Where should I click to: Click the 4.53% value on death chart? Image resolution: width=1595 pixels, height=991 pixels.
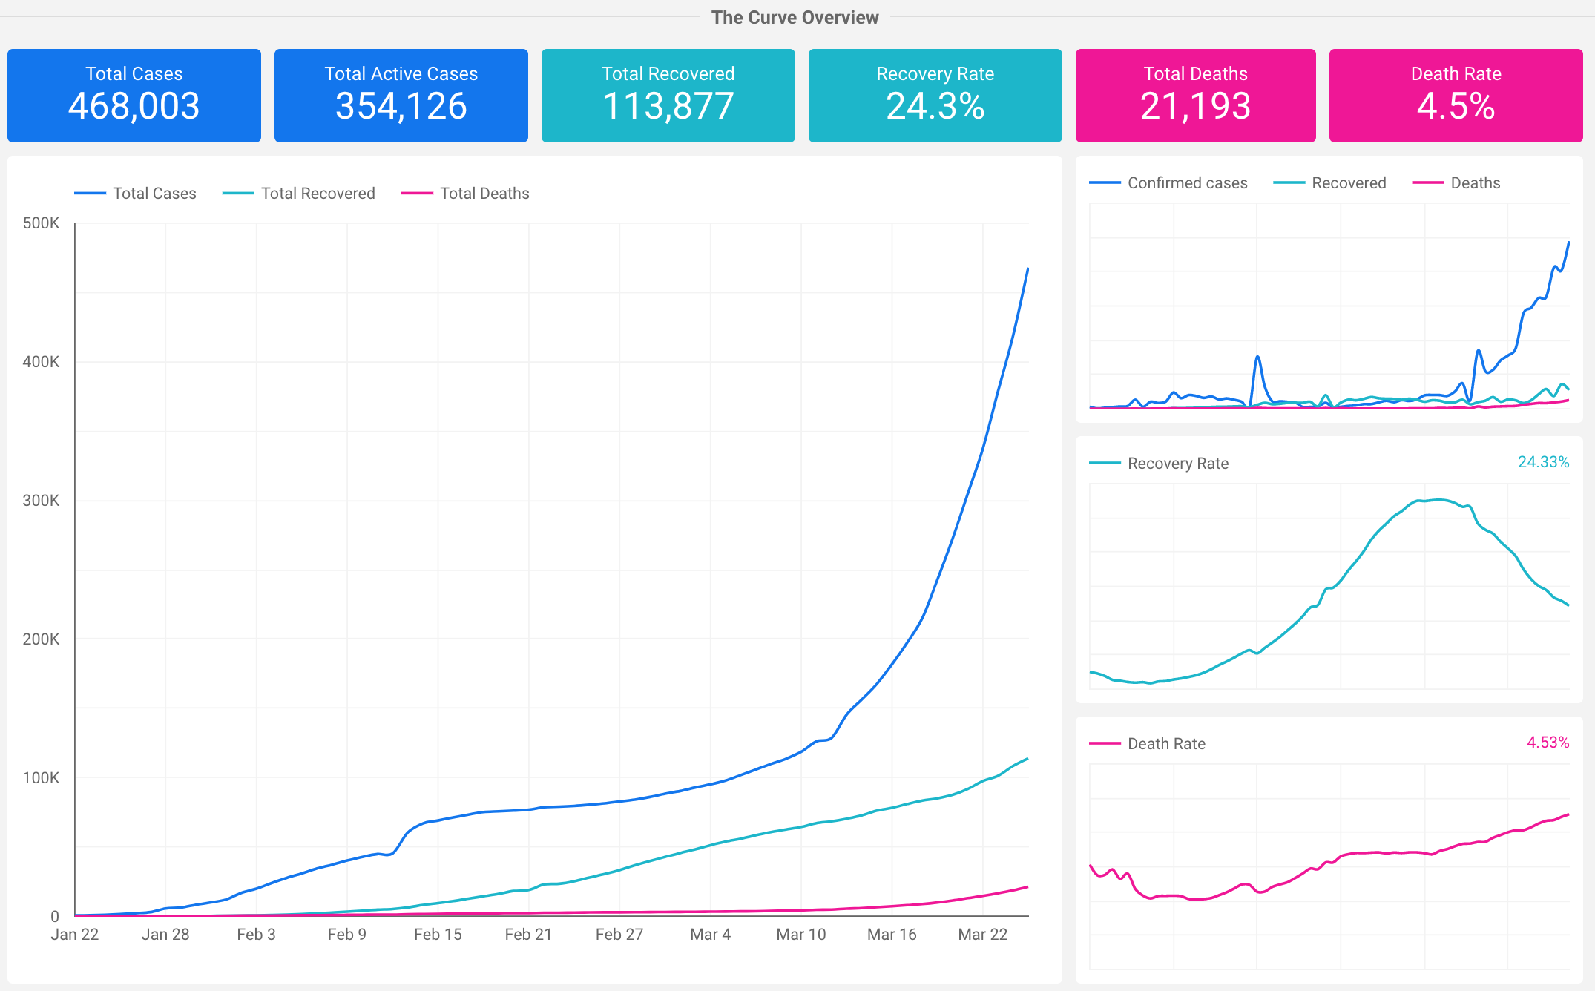coord(1548,743)
